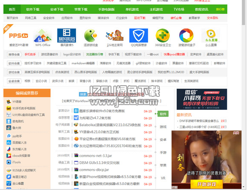Open the 驱动下载 category link
The height and width of the screenshot is (191, 248).
coord(140,18)
